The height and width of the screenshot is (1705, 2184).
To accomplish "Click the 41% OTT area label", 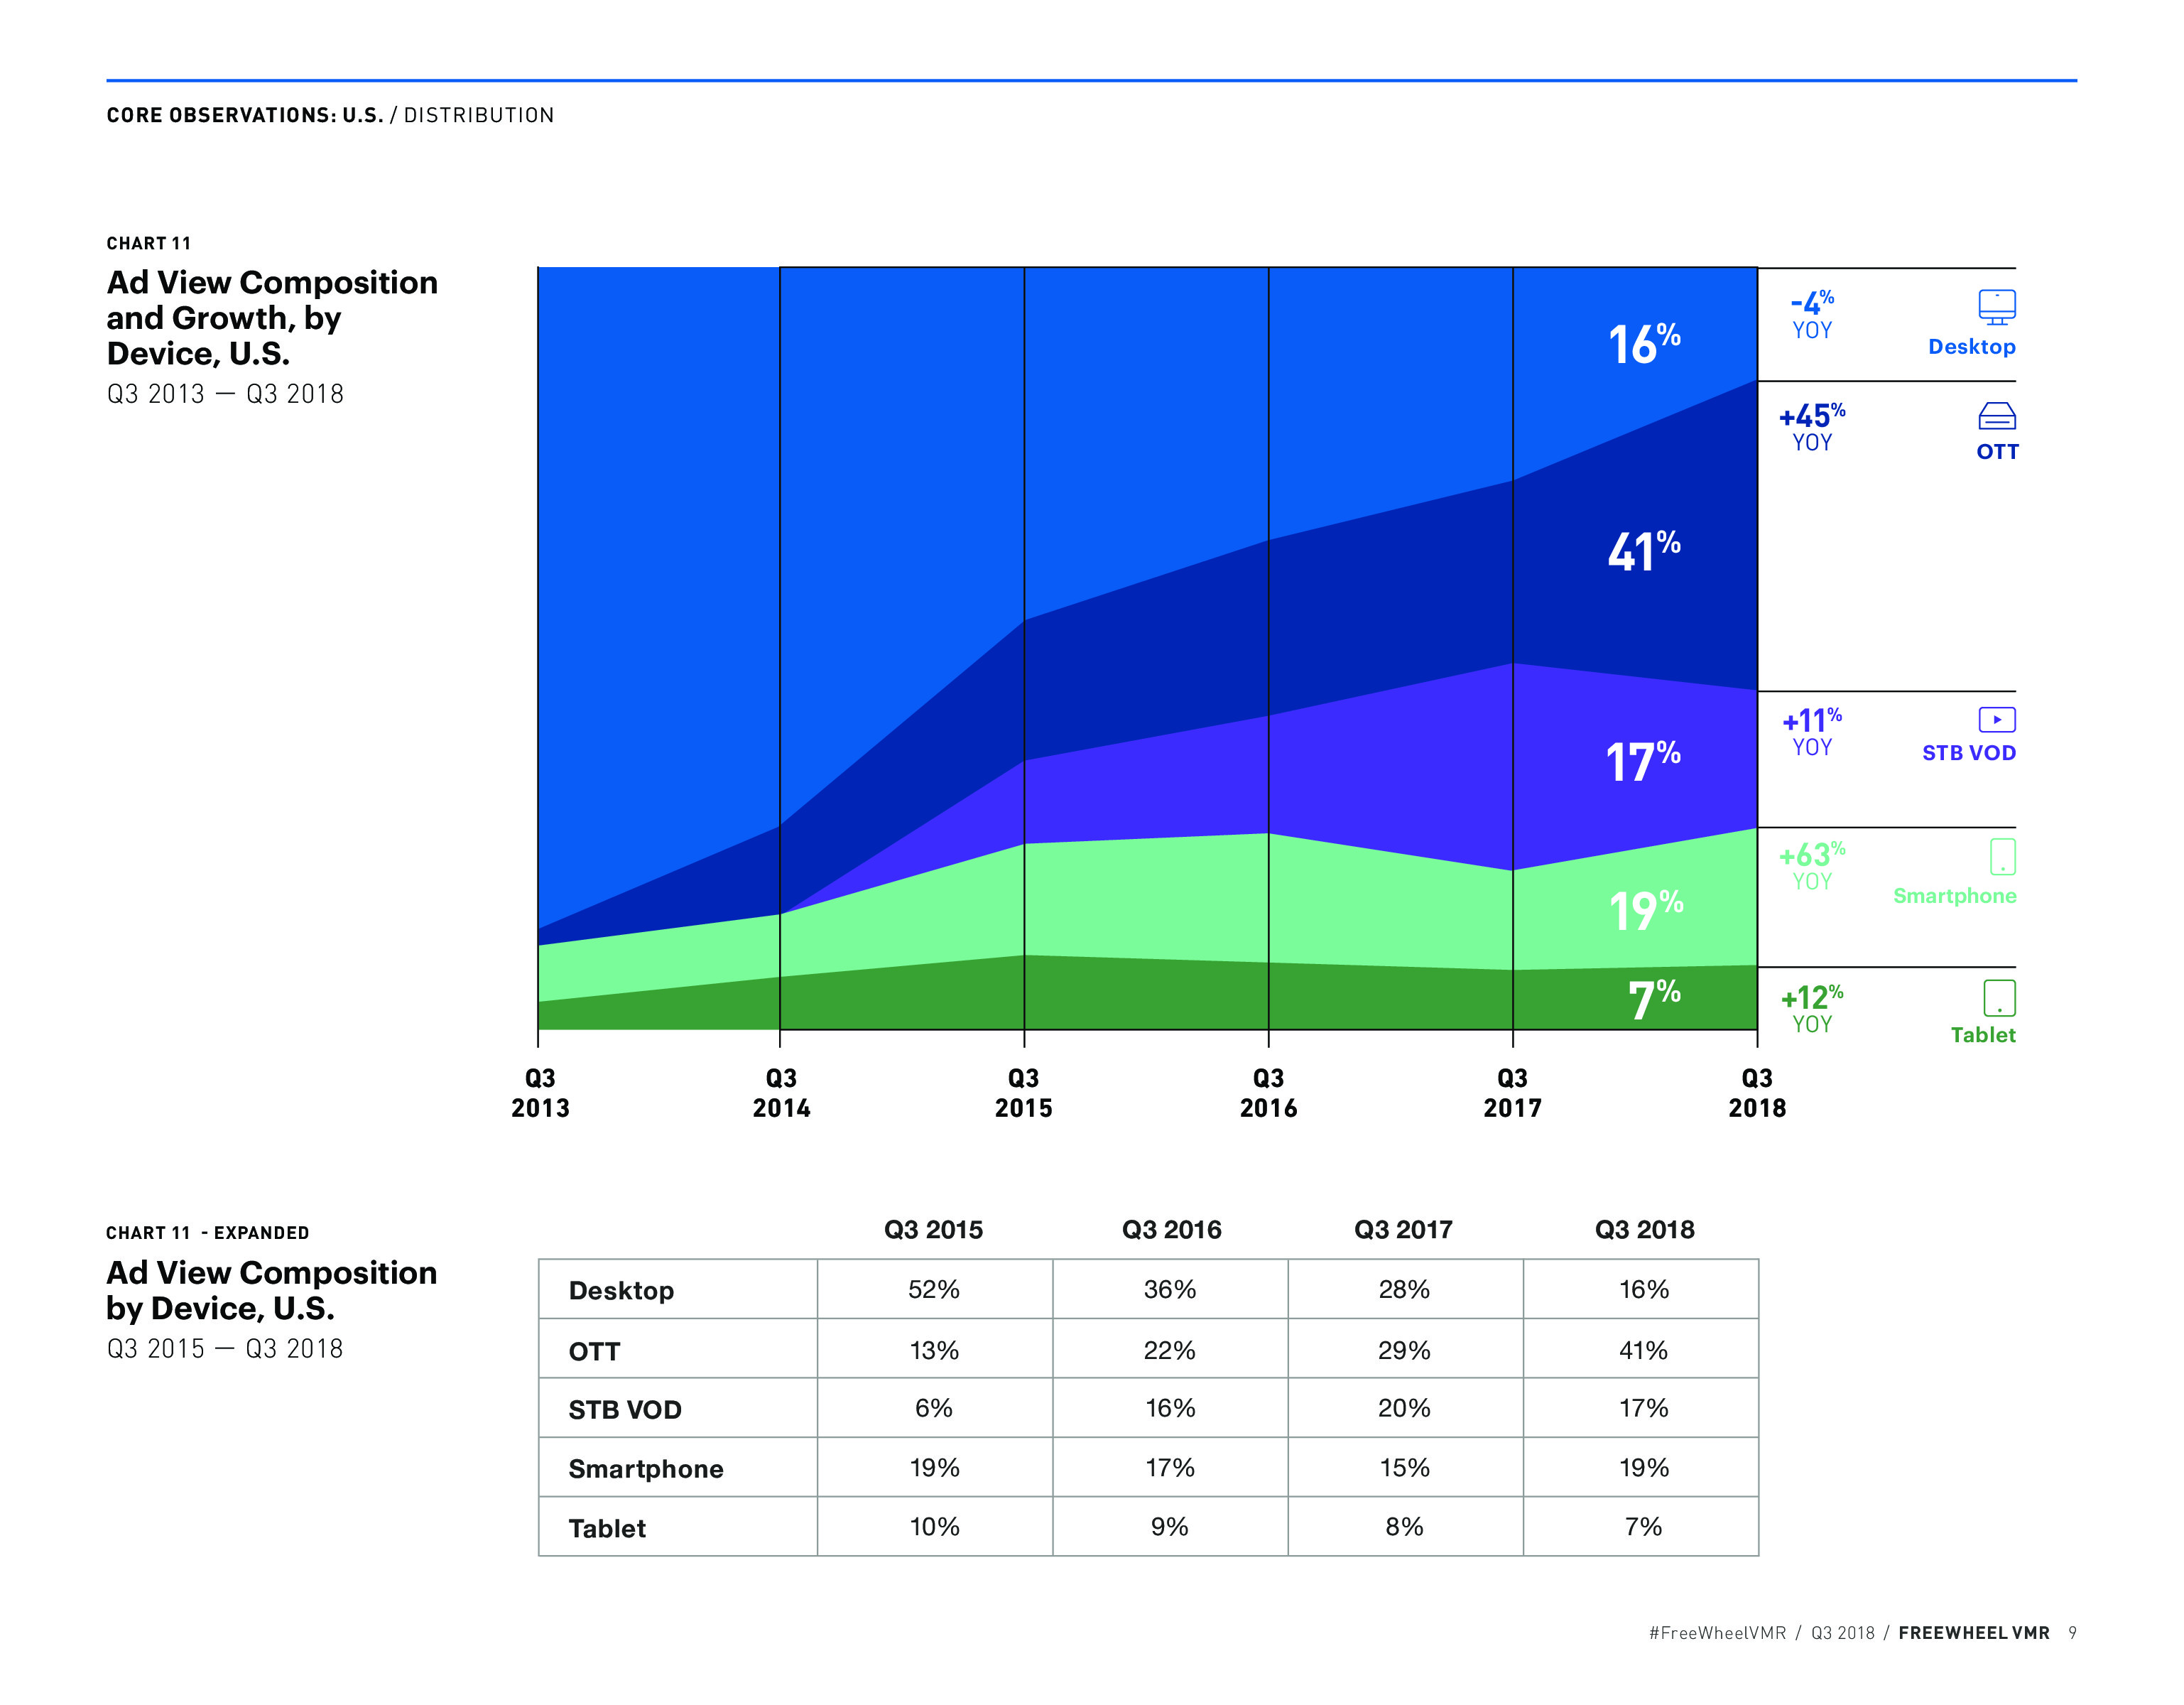I will point(1643,552).
